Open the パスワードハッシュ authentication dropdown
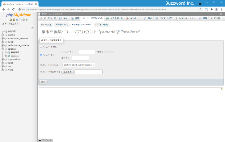The image size is (225, 142). pos(79,65)
